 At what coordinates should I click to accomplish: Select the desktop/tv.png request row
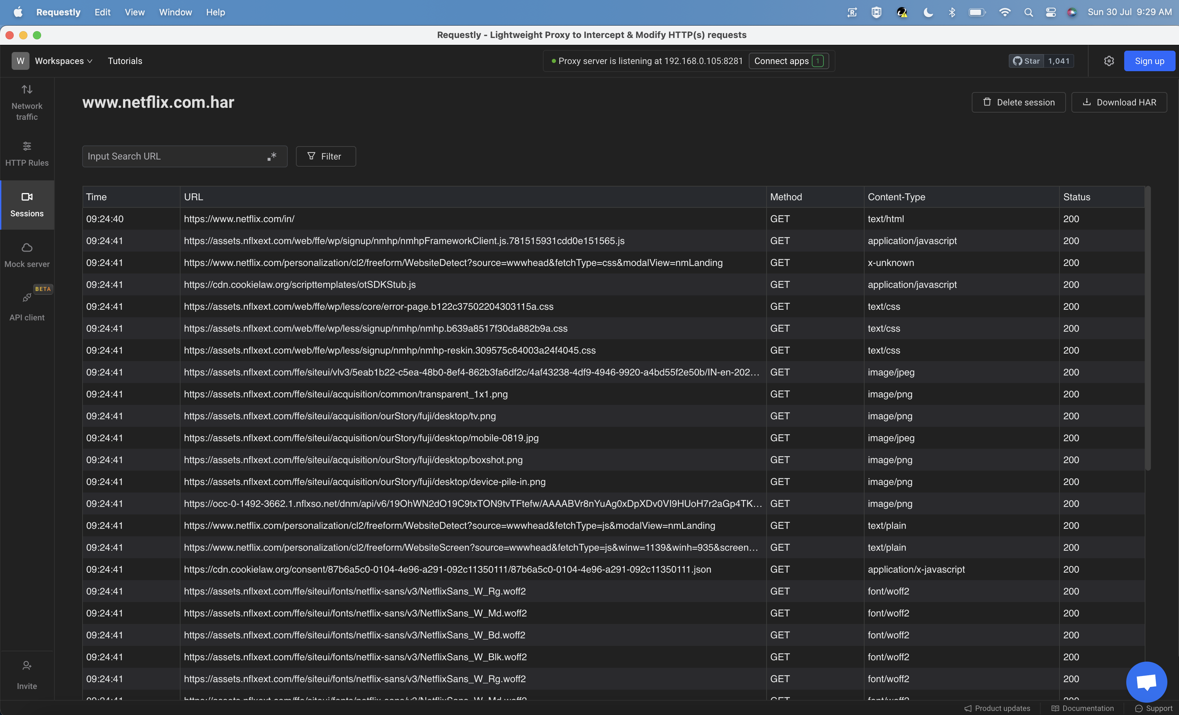click(613, 416)
